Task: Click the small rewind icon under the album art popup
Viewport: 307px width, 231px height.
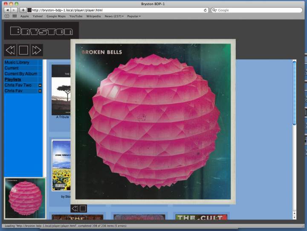Action: click(x=75, y=208)
